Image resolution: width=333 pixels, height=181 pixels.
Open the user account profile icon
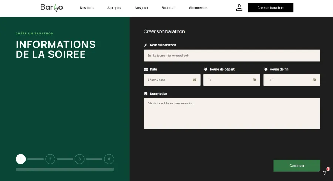point(239,8)
